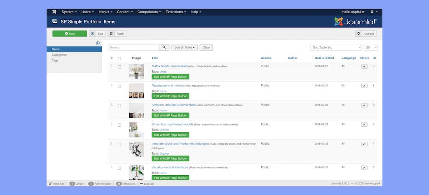Open the Components menu
The height and width of the screenshot is (195, 429).
(x=149, y=12)
